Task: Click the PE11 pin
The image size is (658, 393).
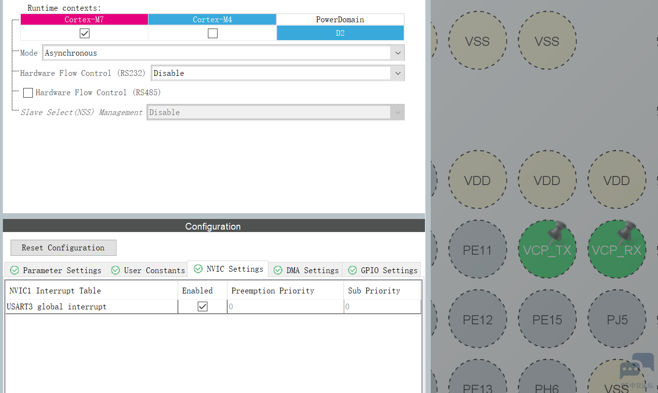Action: pos(478,249)
